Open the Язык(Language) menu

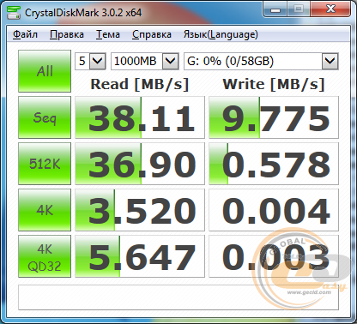click(x=221, y=34)
